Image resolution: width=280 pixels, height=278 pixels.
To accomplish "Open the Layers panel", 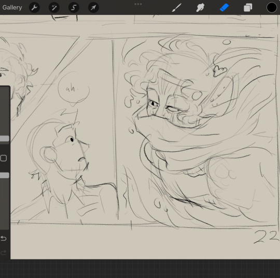I will click(x=248, y=8).
